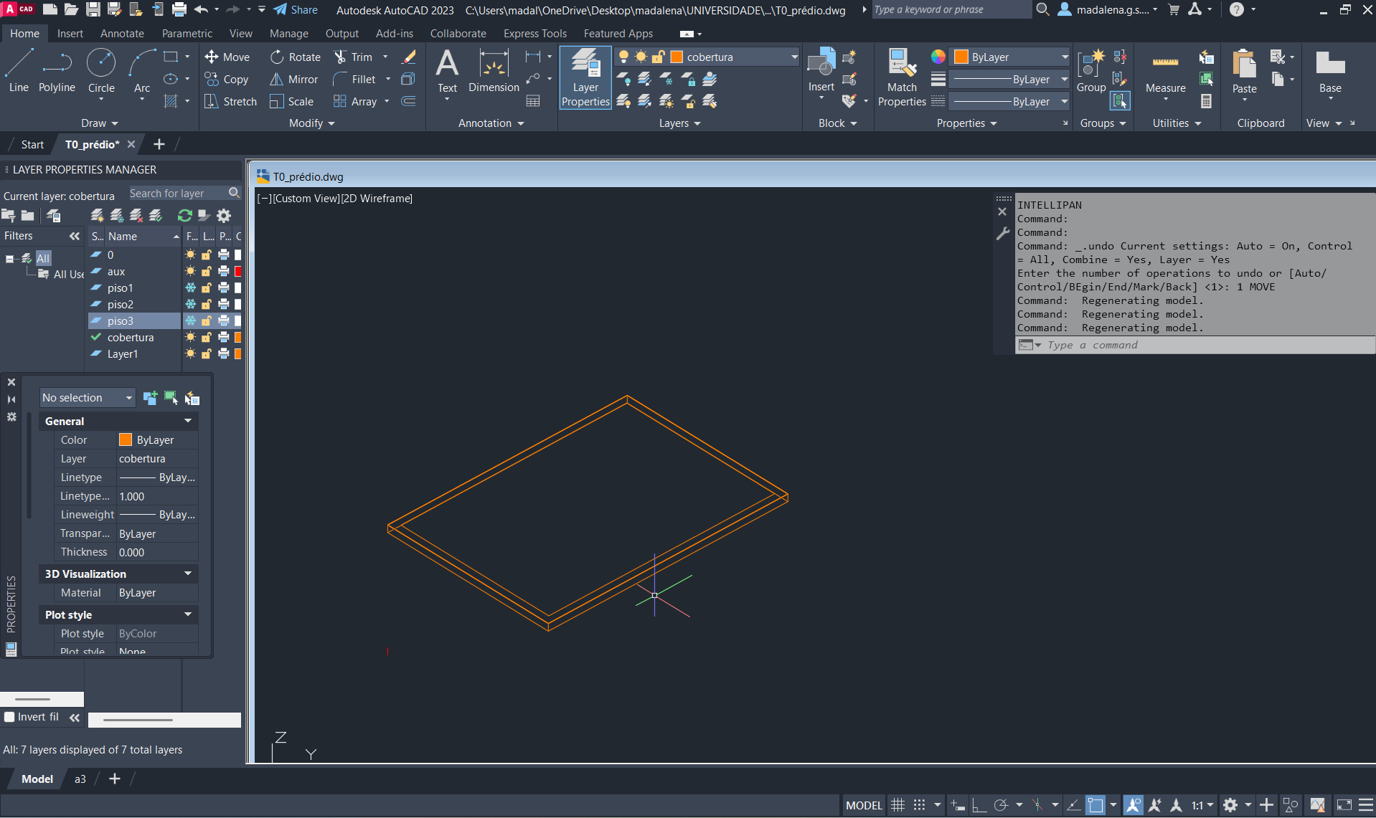Screen dimensions: 1376x818
Task: Open the Insert ribbon tab
Action: coord(70,34)
